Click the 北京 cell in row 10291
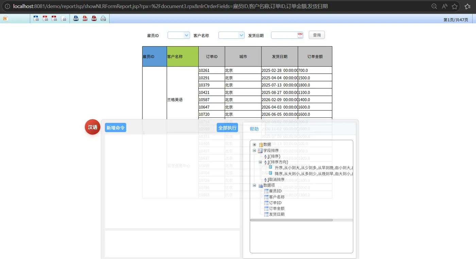The width and height of the screenshot is (476, 259). click(x=243, y=78)
